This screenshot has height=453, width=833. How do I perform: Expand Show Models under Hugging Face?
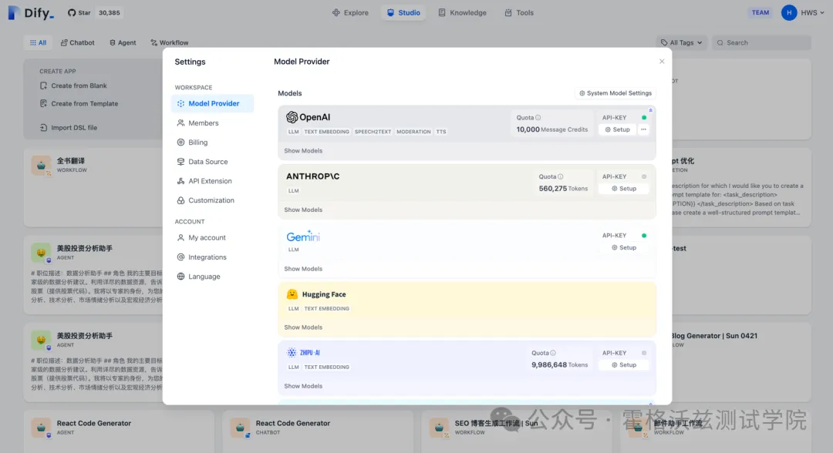tap(303, 327)
